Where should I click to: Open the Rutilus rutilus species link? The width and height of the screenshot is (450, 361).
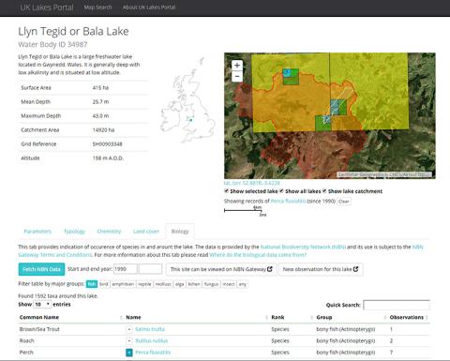coord(152,340)
